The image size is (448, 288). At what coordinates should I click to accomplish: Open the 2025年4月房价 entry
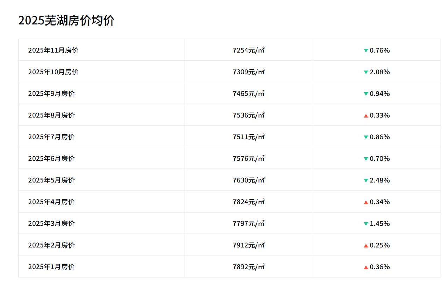pos(51,202)
